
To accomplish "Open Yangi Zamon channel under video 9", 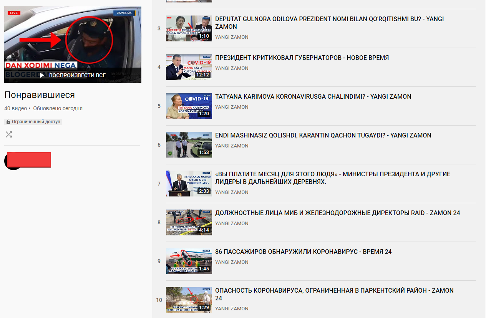I will [x=232, y=262].
